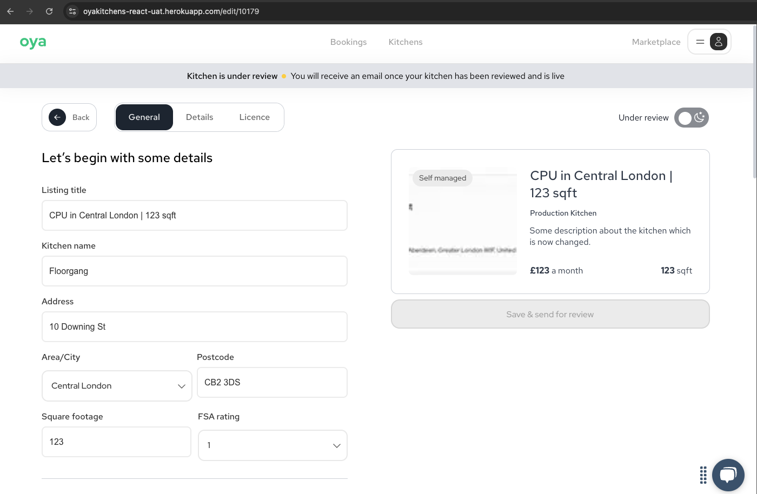Click the drag handle dots beside chat
This screenshot has height=494, width=757.
click(x=703, y=475)
